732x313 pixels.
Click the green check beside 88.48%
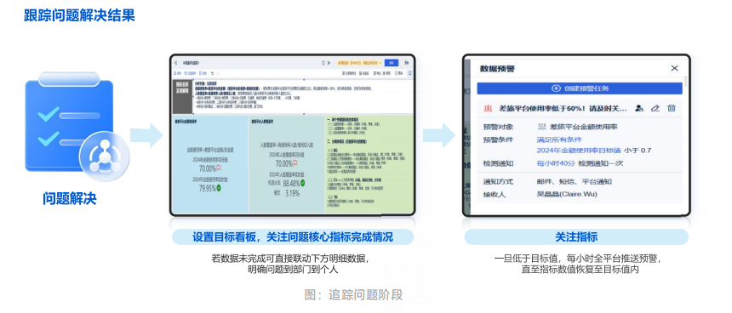click(x=303, y=182)
